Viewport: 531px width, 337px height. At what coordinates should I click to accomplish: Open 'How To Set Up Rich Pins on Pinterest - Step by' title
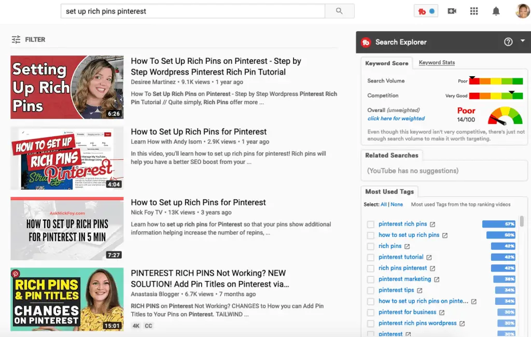216,67
